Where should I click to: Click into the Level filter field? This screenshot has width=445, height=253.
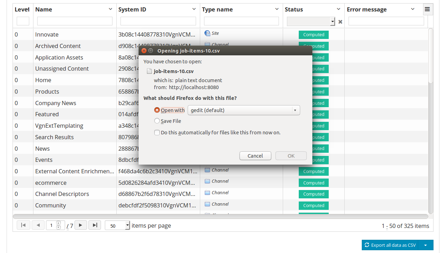pyautogui.click(x=23, y=21)
